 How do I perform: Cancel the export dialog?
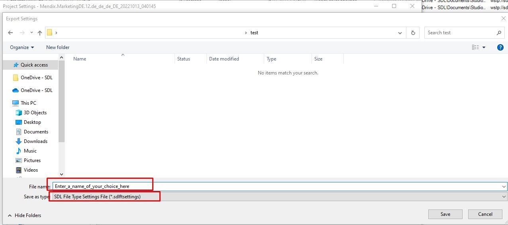[x=485, y=214]
